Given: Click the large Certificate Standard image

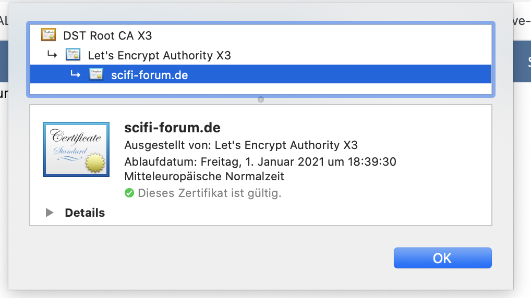Looking at the screenshot, I should tap(76, 150).
